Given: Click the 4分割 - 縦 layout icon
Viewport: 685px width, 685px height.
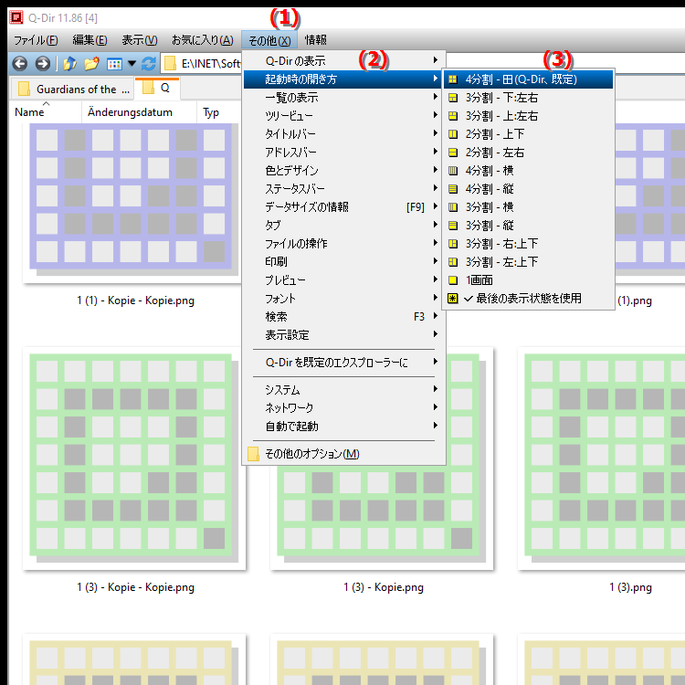Looking at the screenshot, I should 453,189.
